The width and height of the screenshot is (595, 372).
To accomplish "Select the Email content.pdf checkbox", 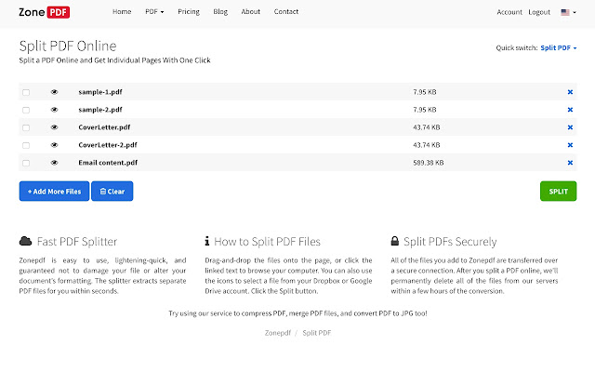I will pos(26,164).
